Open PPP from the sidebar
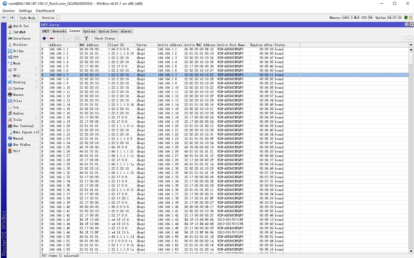The width and height of the screenshot is (414, 258). coord(16,57)
